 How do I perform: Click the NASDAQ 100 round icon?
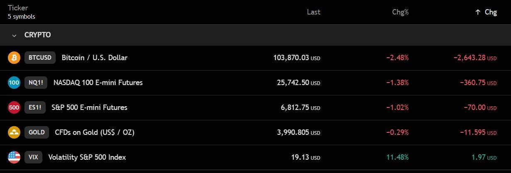coord(14,83)
